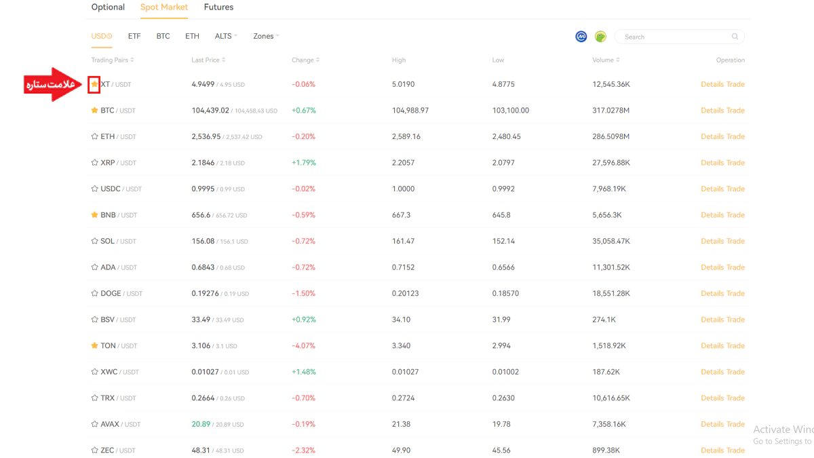Star the USDC/USDT pair
The width and height of the screenshot is (814, 458).
(x=94, y=189)
